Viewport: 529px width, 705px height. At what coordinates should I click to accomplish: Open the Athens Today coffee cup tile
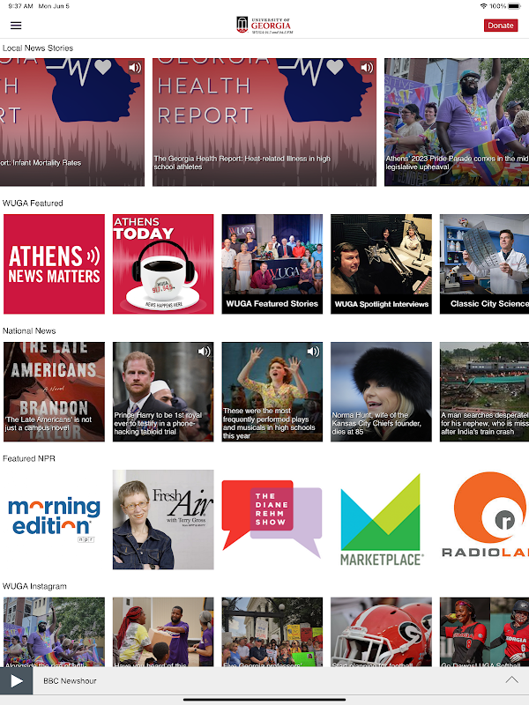pos(163,263)
